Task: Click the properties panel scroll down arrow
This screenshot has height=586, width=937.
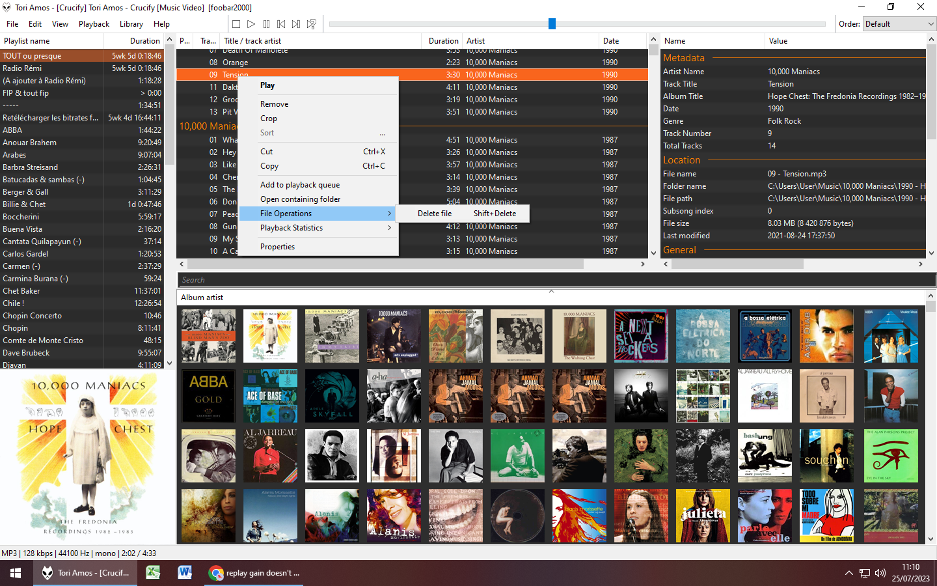Action: coord(931,253)
